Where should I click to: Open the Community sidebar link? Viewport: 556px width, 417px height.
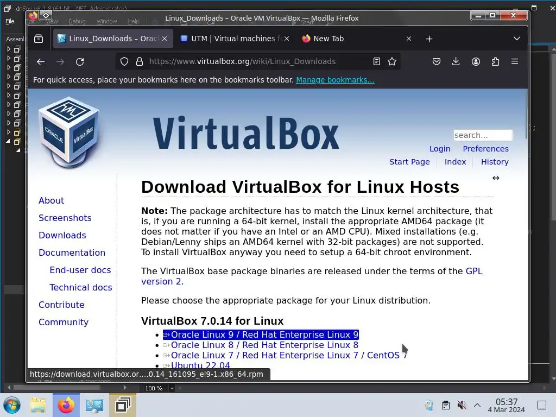pos(64,322)
